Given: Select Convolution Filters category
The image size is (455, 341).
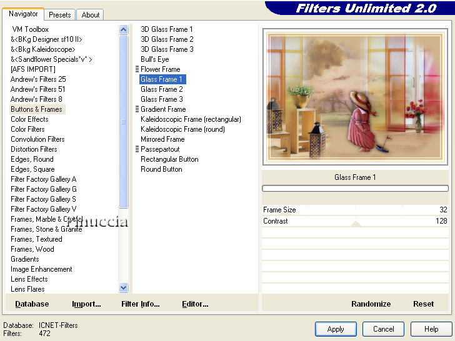Looking at the screenshot, I should coord(37,139).
